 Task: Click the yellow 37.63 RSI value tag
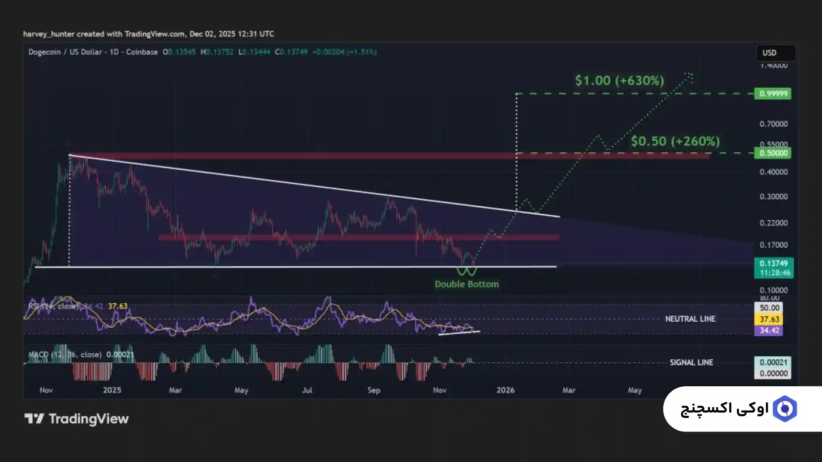point(769,319)
